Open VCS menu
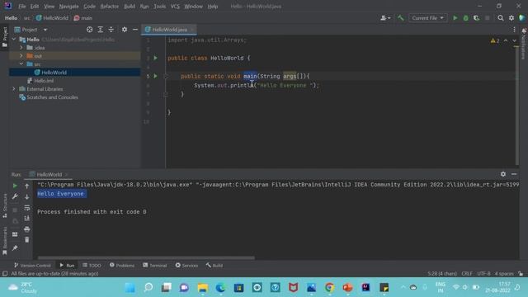The width and height of the screenshot is (528, 297). click(x=175, y=7)
